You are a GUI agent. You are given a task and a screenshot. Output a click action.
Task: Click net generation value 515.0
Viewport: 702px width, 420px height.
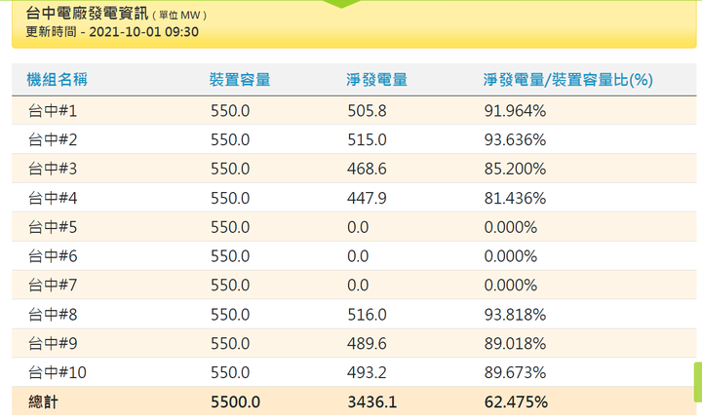(x=368, y=140)
